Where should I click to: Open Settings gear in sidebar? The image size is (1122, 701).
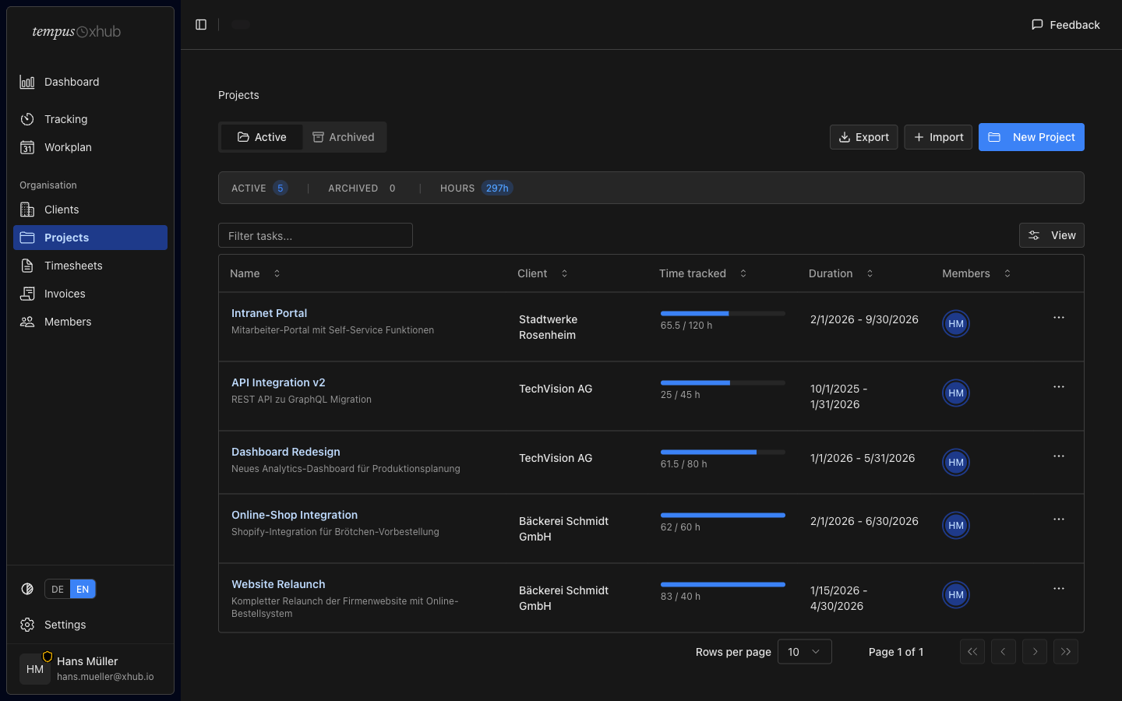click(x=27, y=625)
